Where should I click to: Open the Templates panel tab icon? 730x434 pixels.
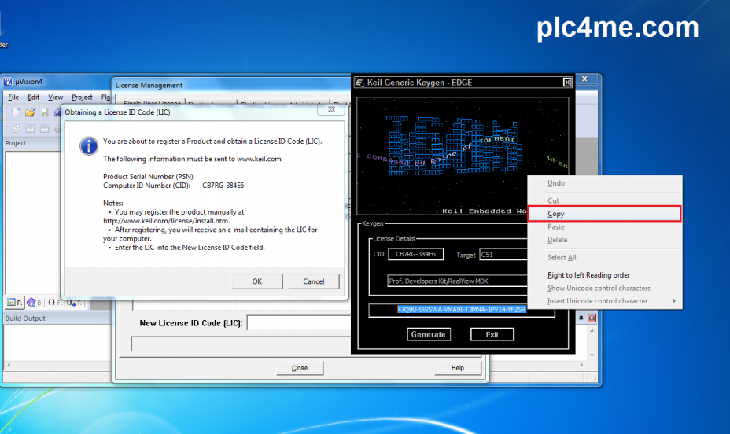[71, 303]
